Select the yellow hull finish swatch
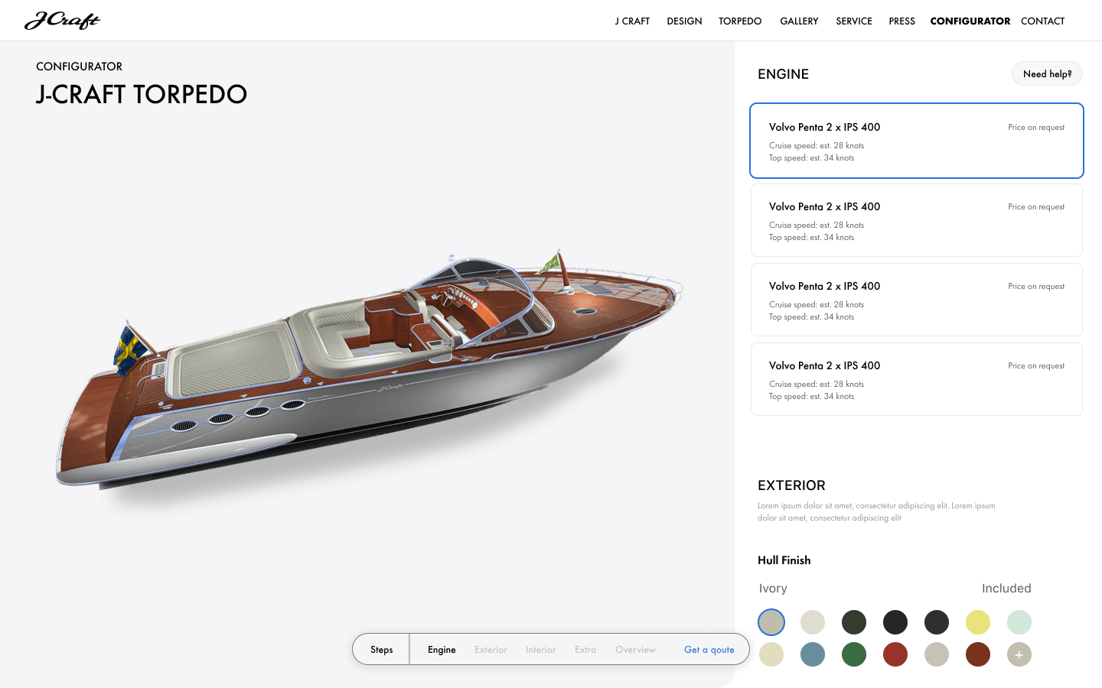Screen dimensions: 1102x688 tap(977, 622)
